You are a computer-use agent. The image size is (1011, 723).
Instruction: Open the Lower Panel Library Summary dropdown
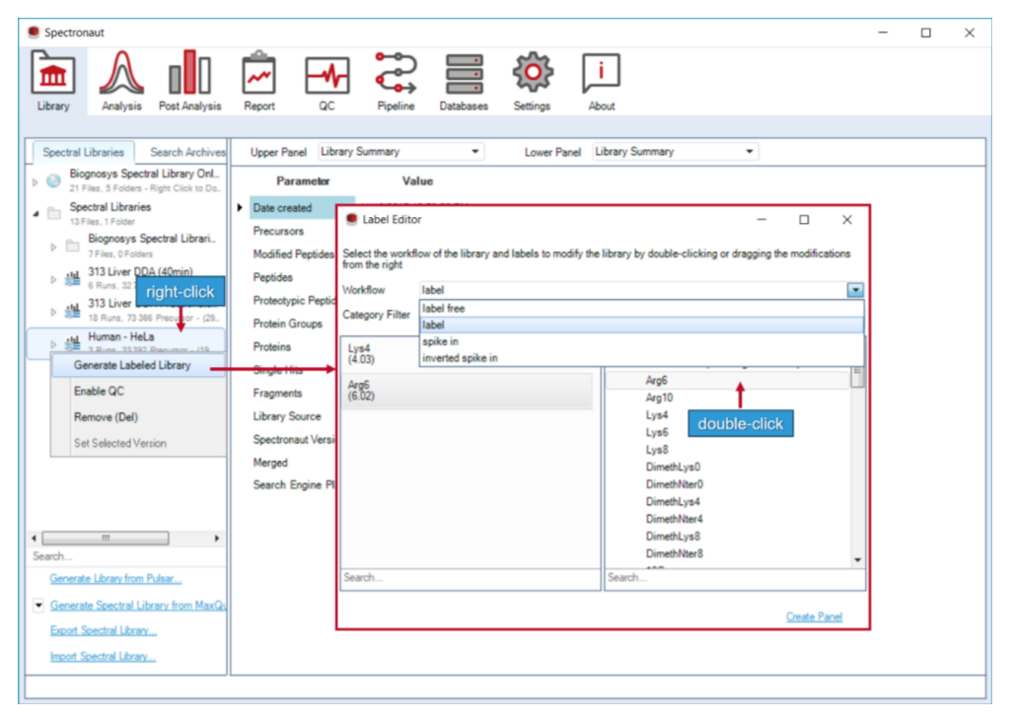tap(675, 152)
